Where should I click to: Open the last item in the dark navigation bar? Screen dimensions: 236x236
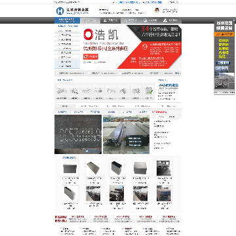[171, 20]
